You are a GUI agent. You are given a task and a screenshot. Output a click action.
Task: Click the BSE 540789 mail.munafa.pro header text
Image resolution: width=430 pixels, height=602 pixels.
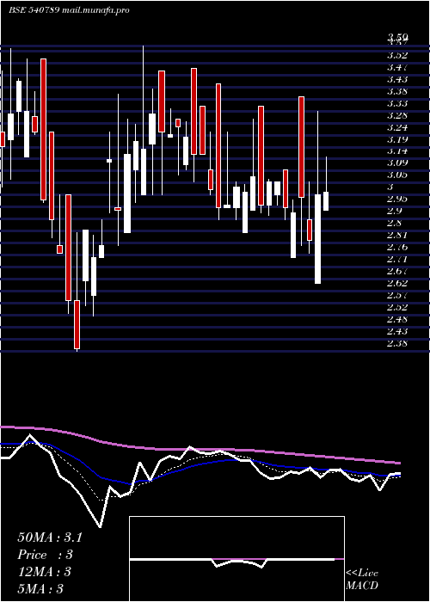click(69, 10)
